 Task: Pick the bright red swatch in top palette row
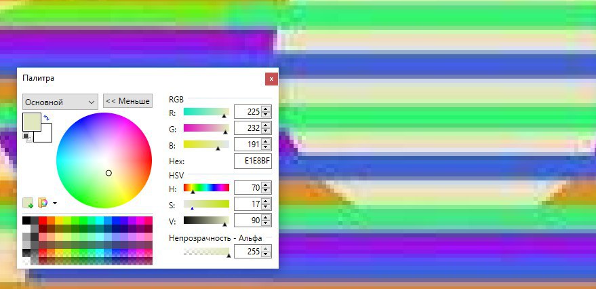click(43, 220)
